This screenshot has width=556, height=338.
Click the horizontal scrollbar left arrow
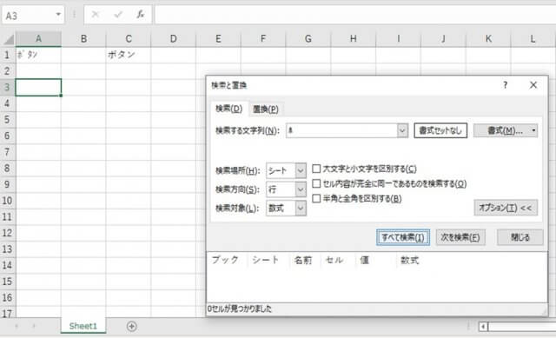pos(483,326)
